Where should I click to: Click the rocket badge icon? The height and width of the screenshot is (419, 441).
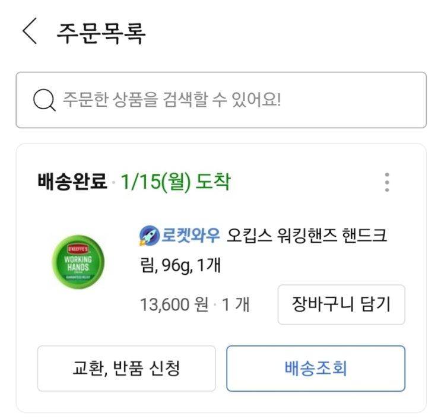click(147, 236)
